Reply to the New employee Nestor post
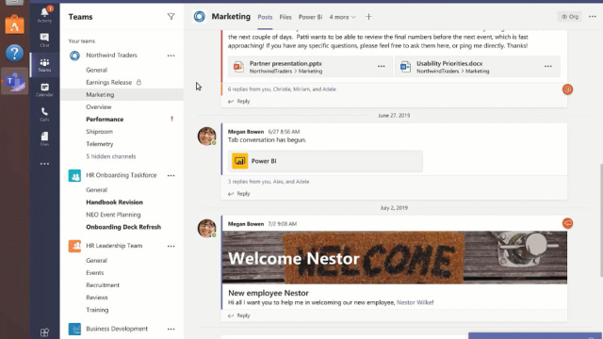603x339 pixels. coord(238,315)
